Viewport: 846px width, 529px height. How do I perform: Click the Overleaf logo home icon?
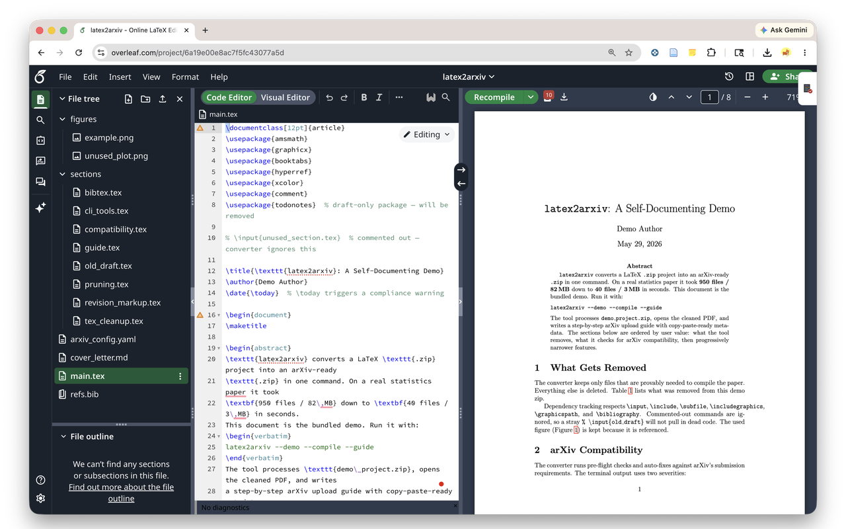click(x=40, y=77)
